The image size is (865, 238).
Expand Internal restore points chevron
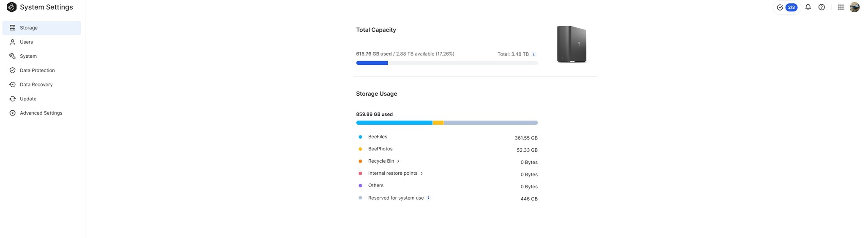tap(422, 174)
